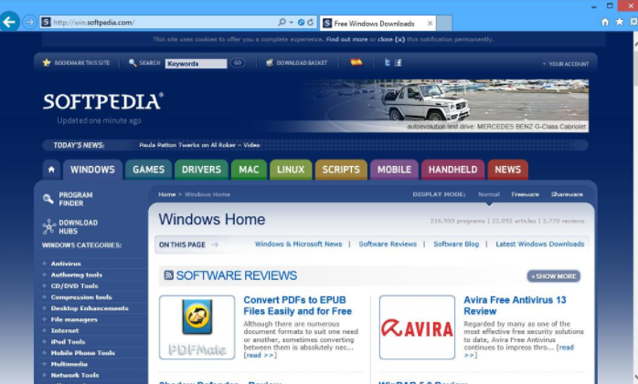Open the Mercedes G-Class banner image
Image resolution: width=638 pixels, height=384 pixels.
pyautogui.click(x=443, y=106)
